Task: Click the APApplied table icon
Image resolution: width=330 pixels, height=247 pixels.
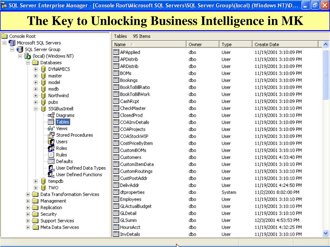Action: click(116, 52)
